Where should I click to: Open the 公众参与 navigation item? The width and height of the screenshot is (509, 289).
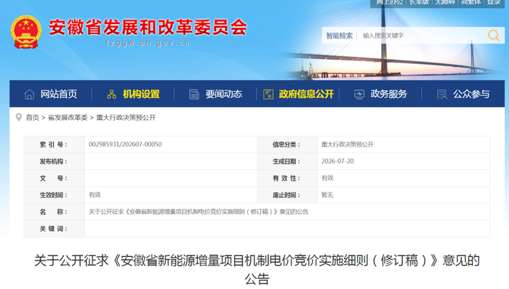click(x=471, y=94)
